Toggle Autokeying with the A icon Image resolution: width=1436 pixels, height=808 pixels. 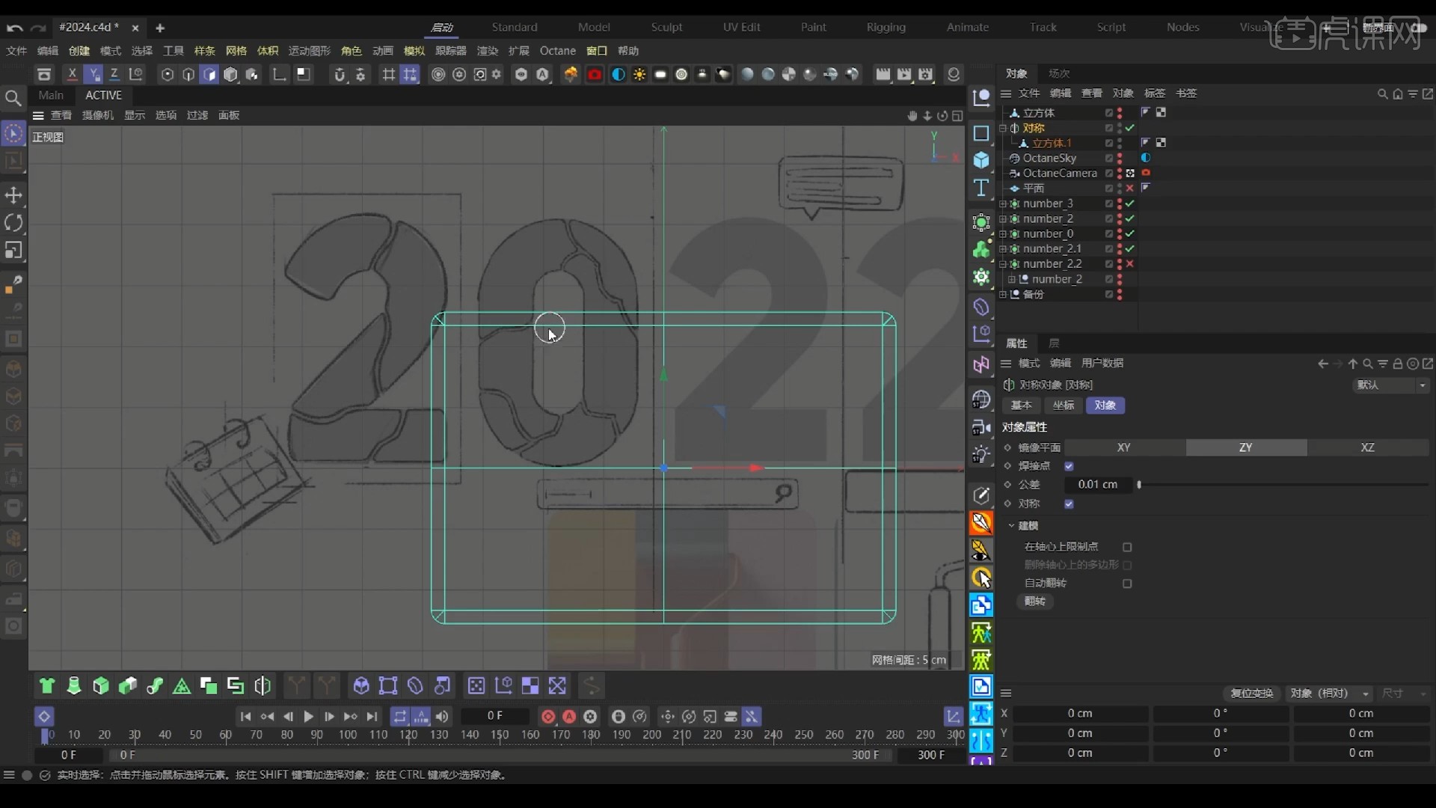(x=569, y=717)
